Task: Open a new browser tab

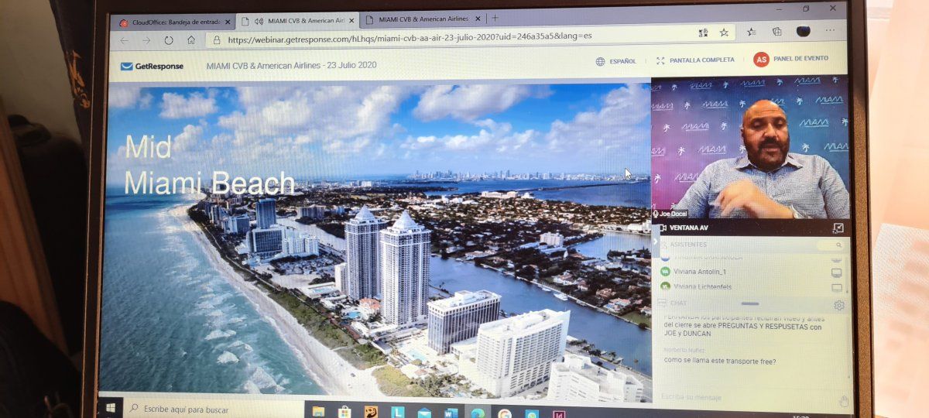Action: 495,18
